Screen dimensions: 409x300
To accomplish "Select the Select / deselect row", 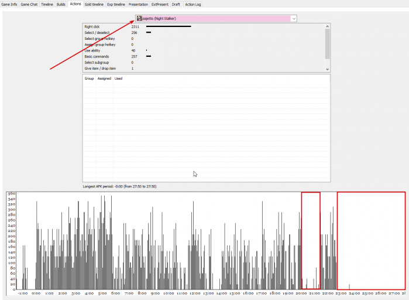I will tap(204, 33).
